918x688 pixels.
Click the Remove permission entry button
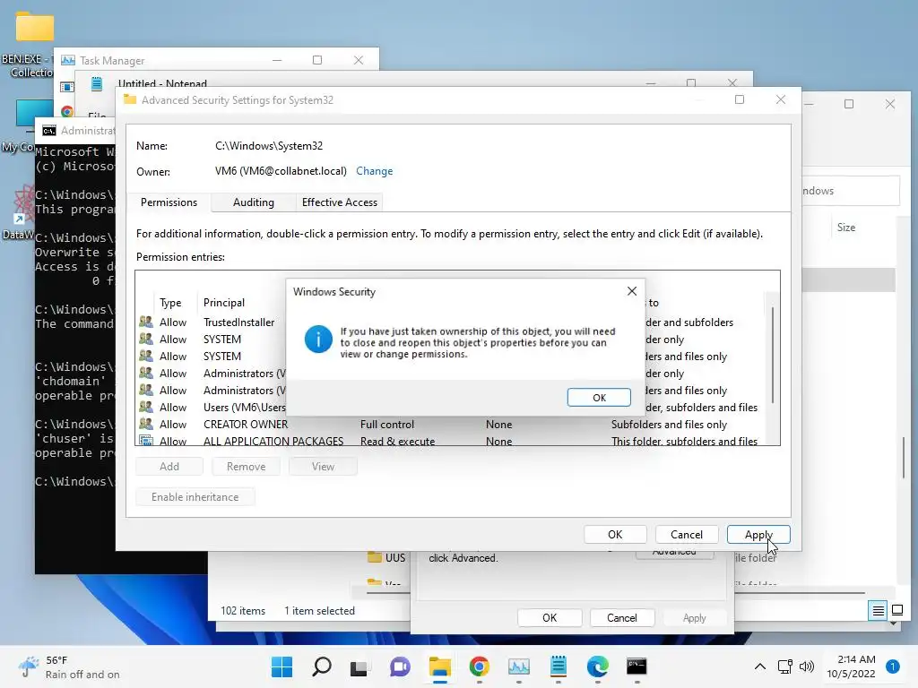(x=246, y=466)
